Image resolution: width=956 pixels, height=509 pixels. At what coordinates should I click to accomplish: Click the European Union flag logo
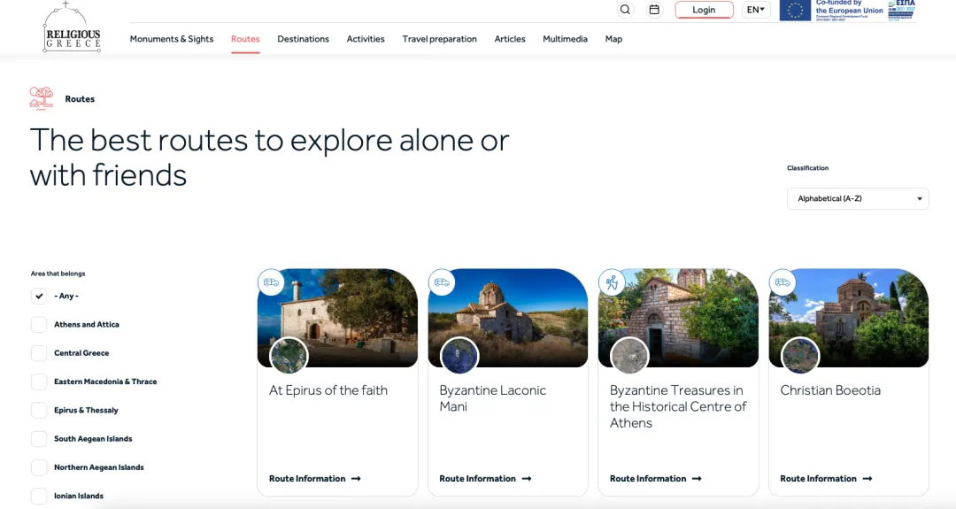point(795,11)
